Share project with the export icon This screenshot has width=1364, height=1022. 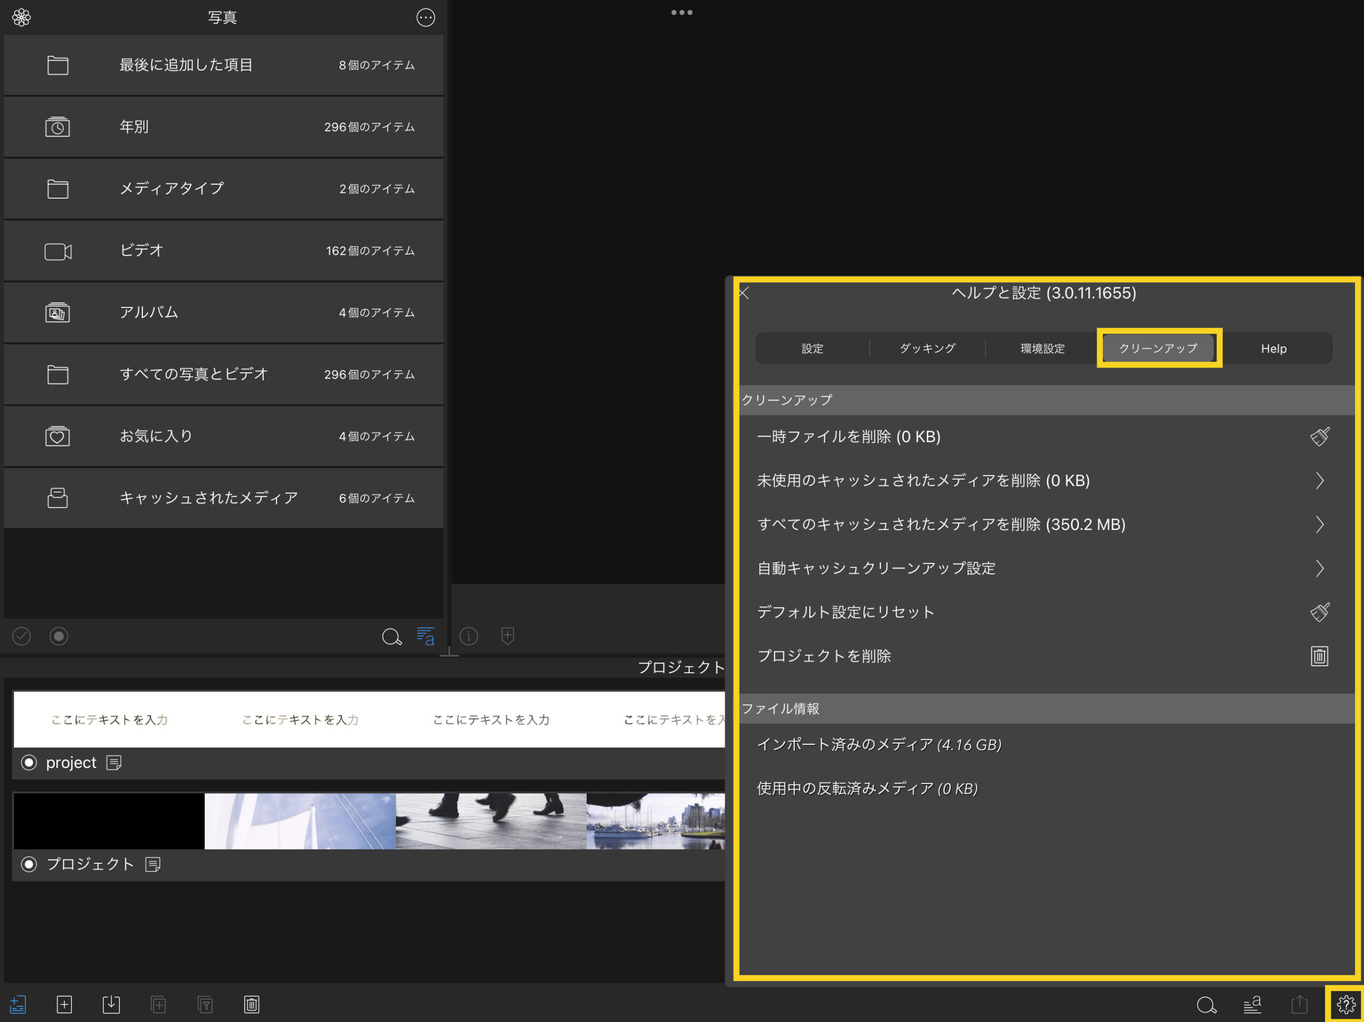pyautogui.click(x=1299, y=1005)
